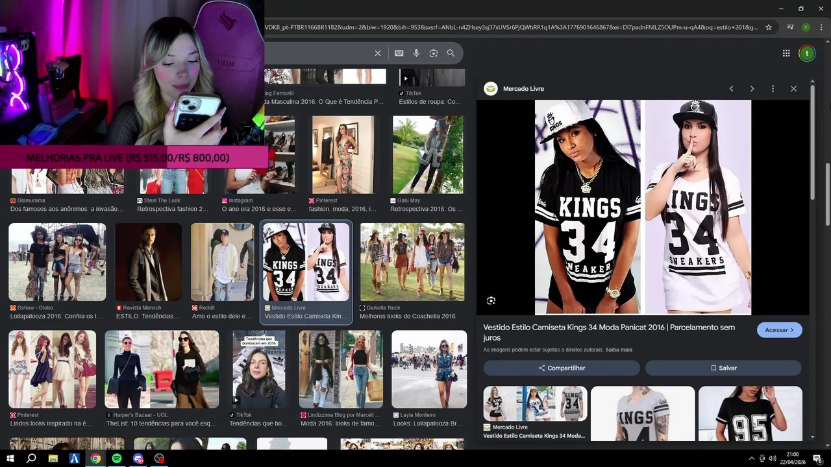Open related gray Kings shirt thumbnail
Viewport: 831px width, 467px height.
643,413
